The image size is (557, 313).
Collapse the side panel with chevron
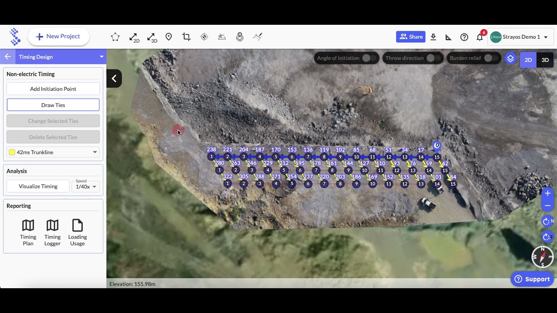pyautogui.click(x=114, y=78)
